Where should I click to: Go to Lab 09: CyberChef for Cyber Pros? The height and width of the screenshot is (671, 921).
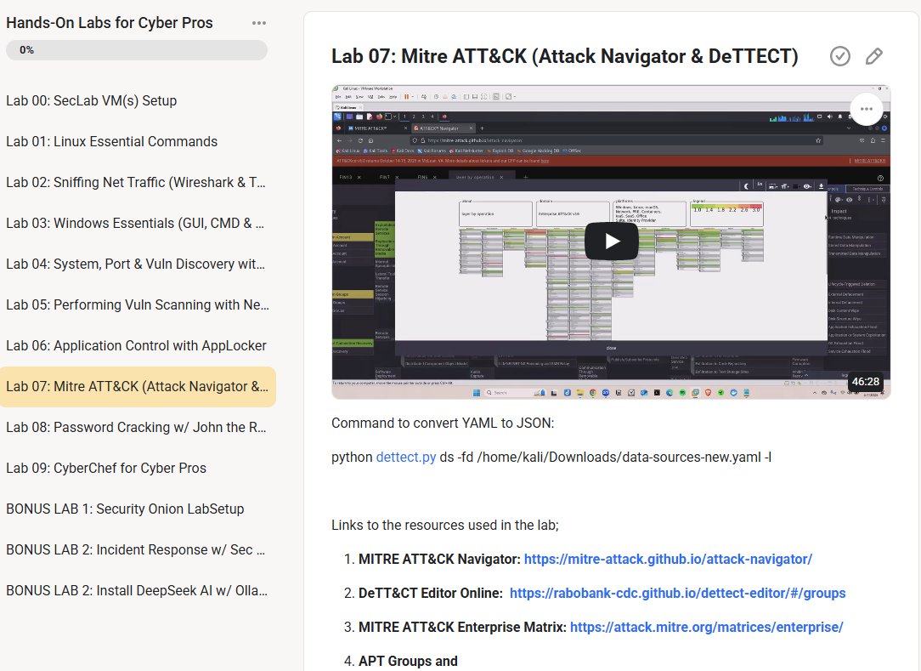click(106, 468)
